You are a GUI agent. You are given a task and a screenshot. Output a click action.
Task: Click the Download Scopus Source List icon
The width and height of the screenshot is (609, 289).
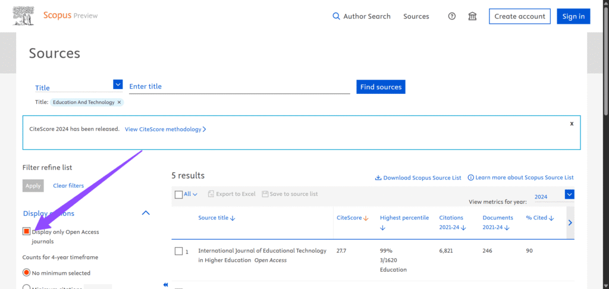click(x=378, y=178)
